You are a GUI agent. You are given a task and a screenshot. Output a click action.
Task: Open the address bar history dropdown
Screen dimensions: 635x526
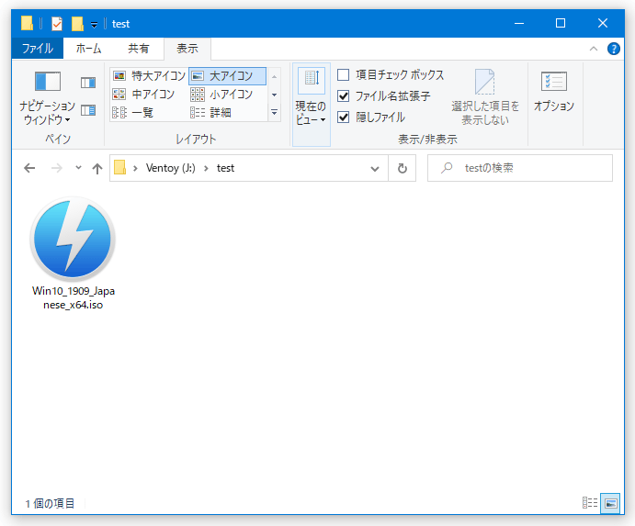375,168
